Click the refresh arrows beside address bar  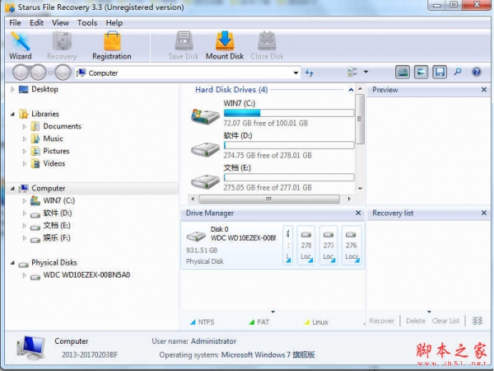(x=310, y=73)
